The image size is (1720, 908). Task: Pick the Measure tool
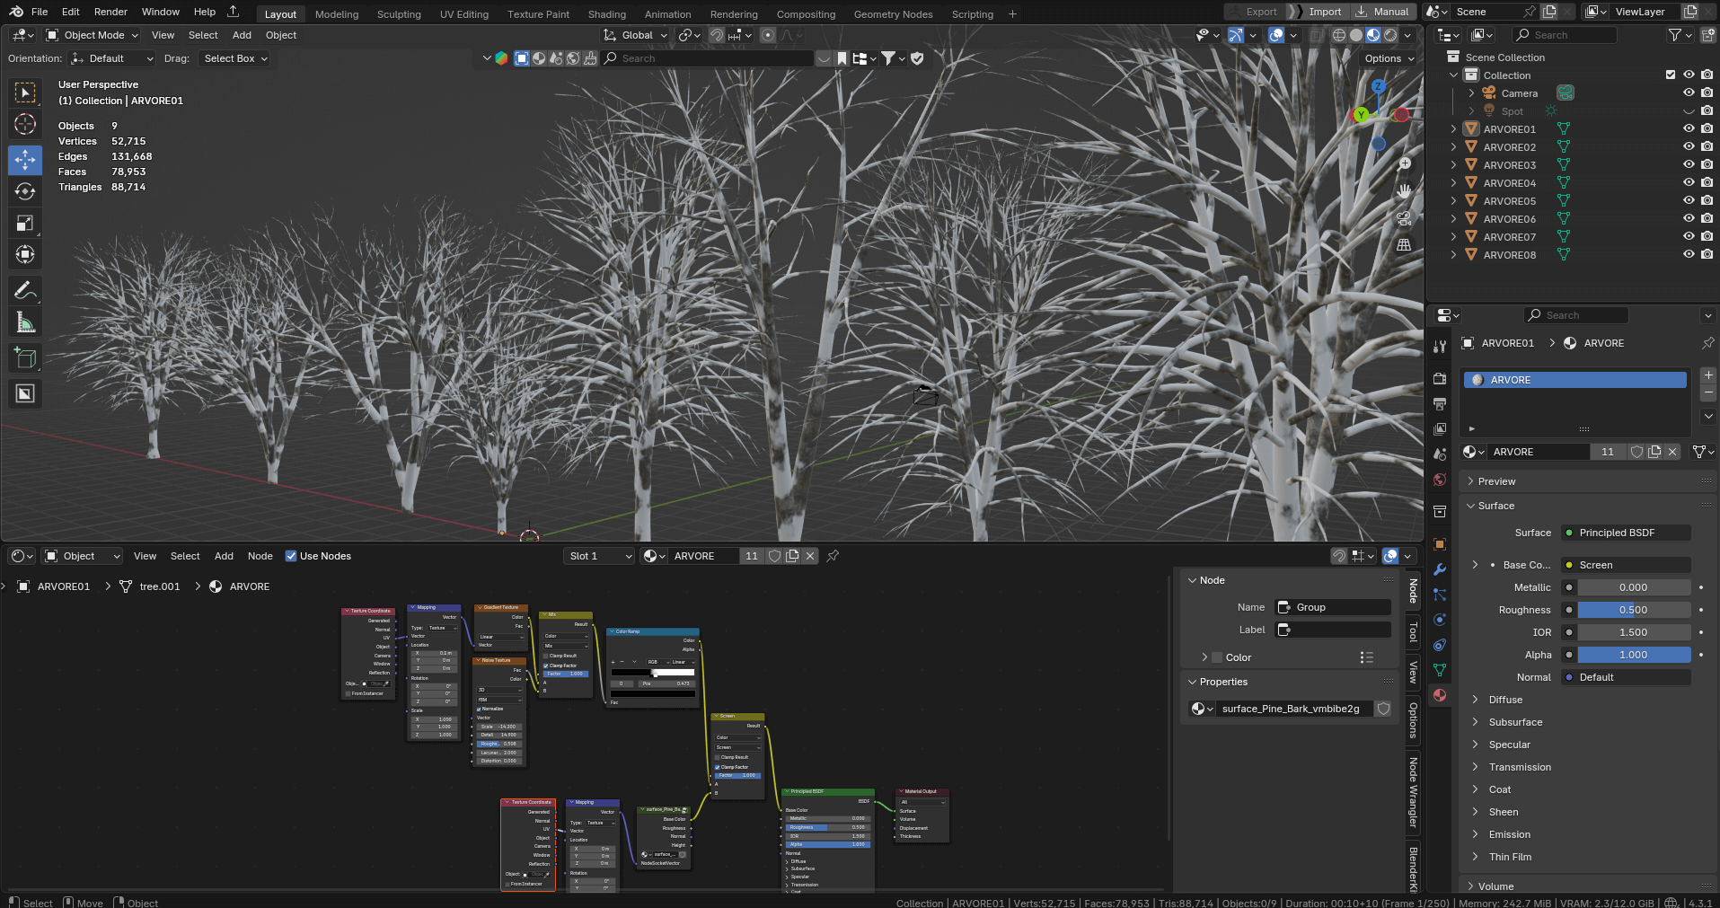coord(25,322)
